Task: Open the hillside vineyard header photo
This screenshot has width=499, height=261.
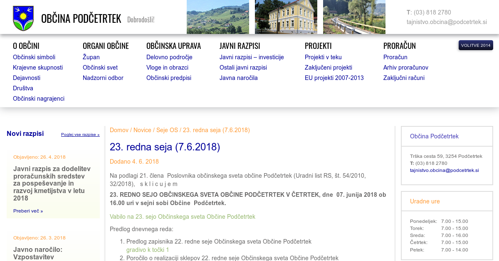Action: pos(217,17)
